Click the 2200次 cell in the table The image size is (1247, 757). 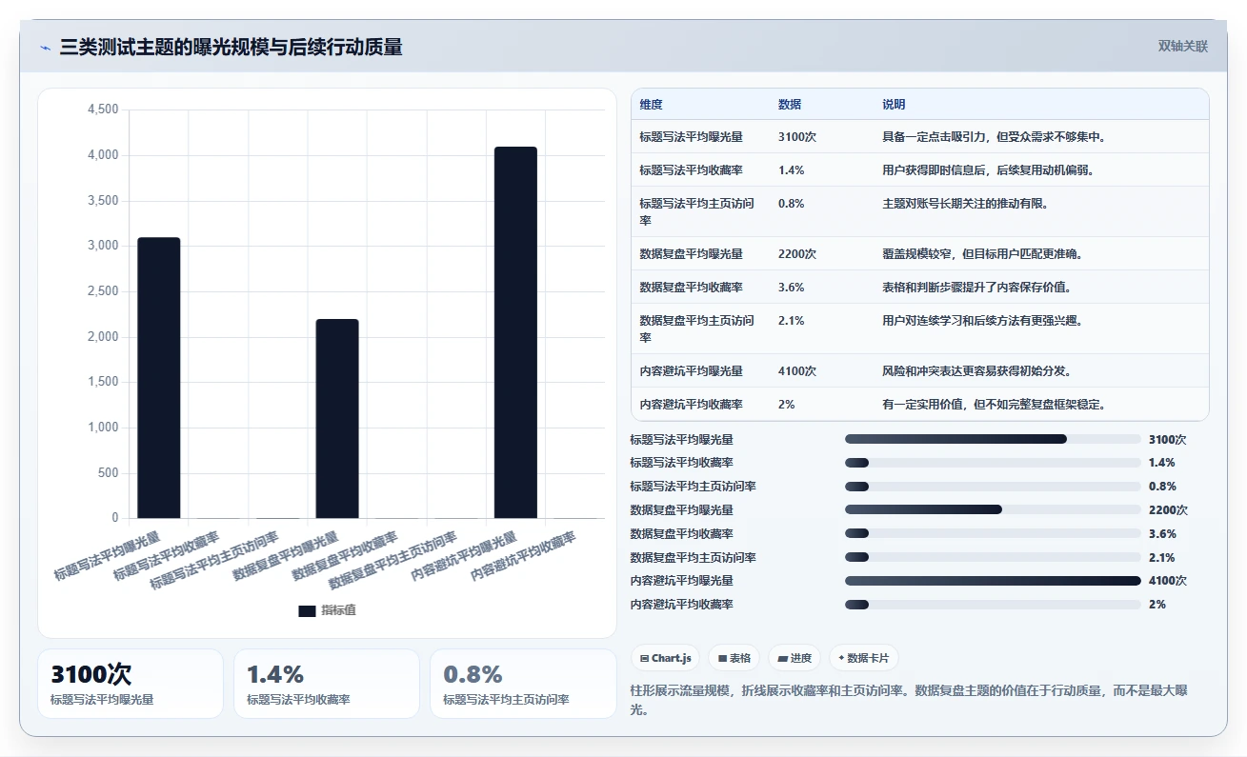tap(797, 254)
